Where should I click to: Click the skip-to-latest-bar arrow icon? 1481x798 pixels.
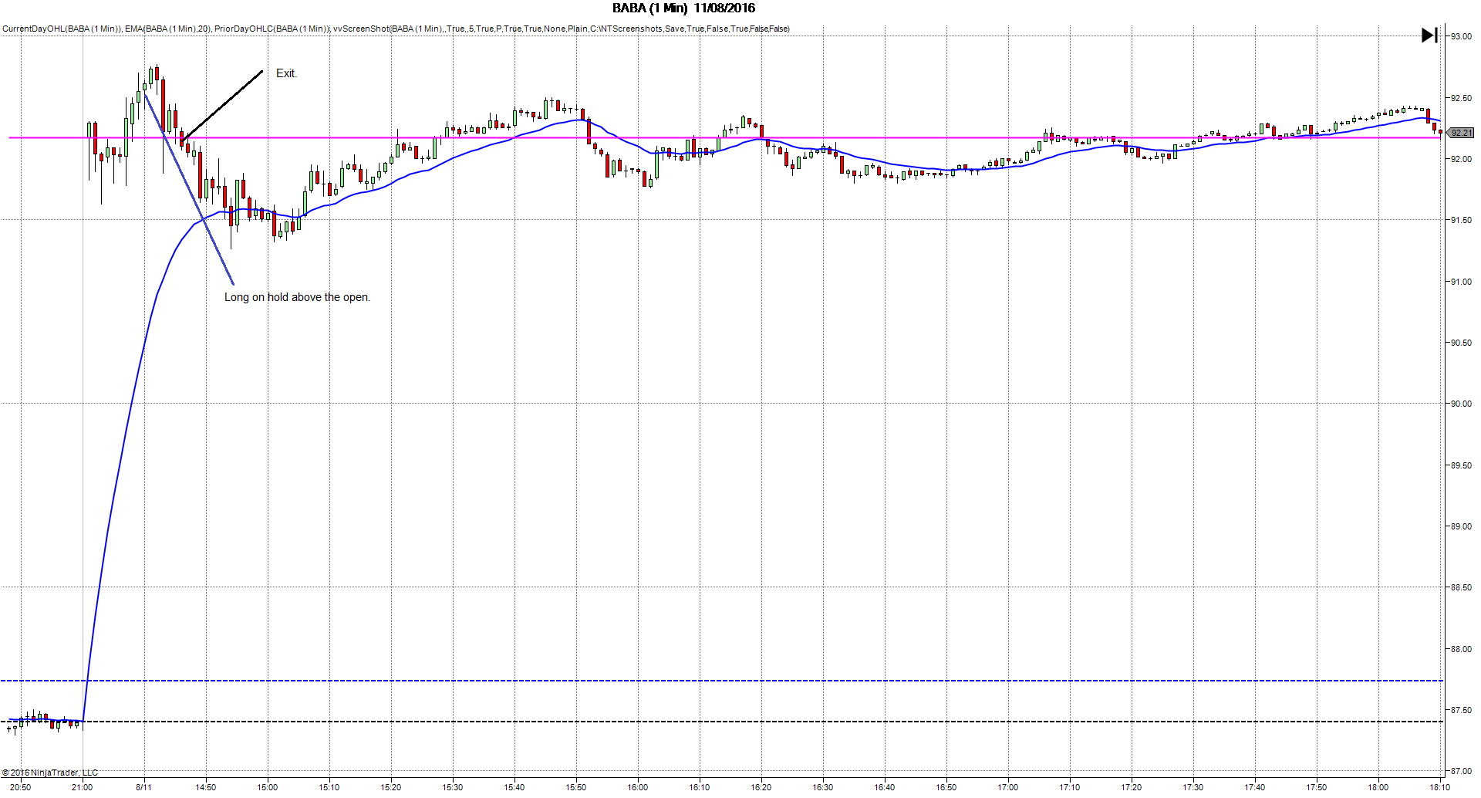click(x=1429, y=36)
